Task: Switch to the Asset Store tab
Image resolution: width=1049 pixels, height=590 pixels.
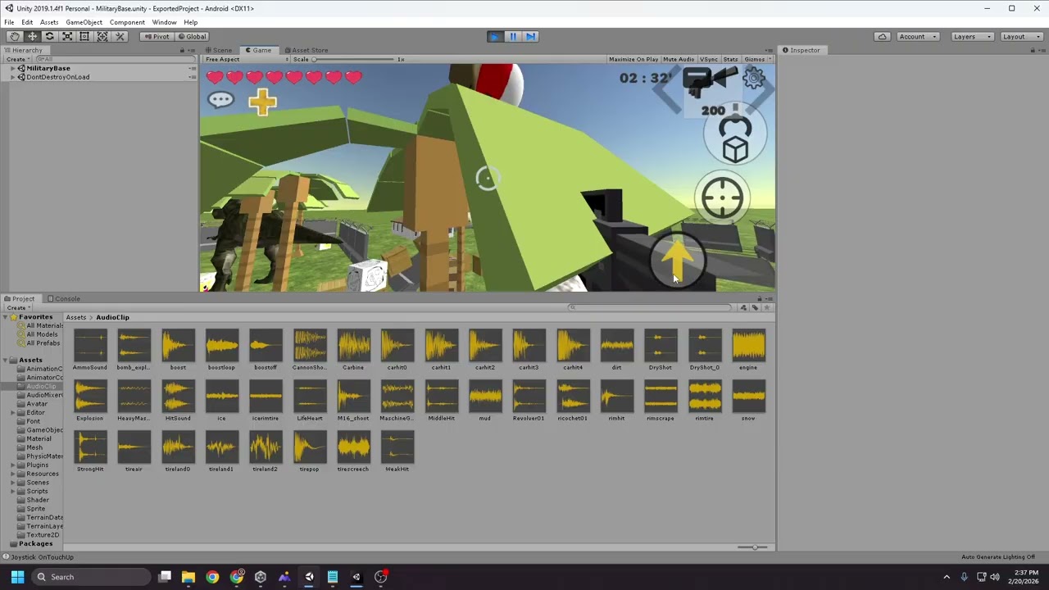Action: pos(306,51)
